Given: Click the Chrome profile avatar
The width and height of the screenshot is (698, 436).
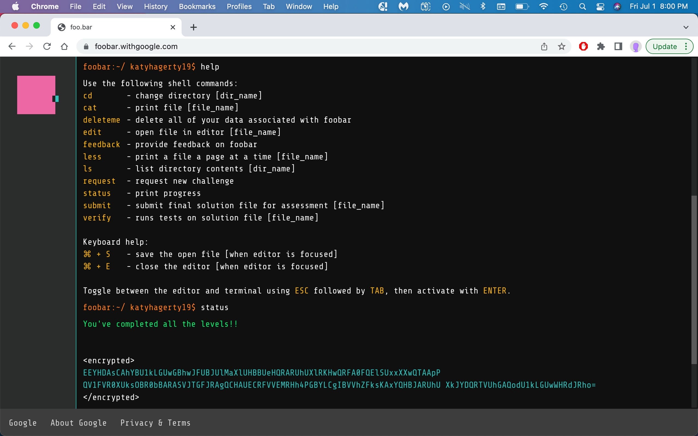Looking at the screenshot, I should click(635, 46).
